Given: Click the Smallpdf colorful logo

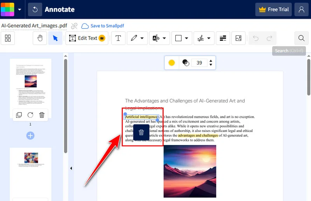Looking at the screenshot, I should point(7,9).
